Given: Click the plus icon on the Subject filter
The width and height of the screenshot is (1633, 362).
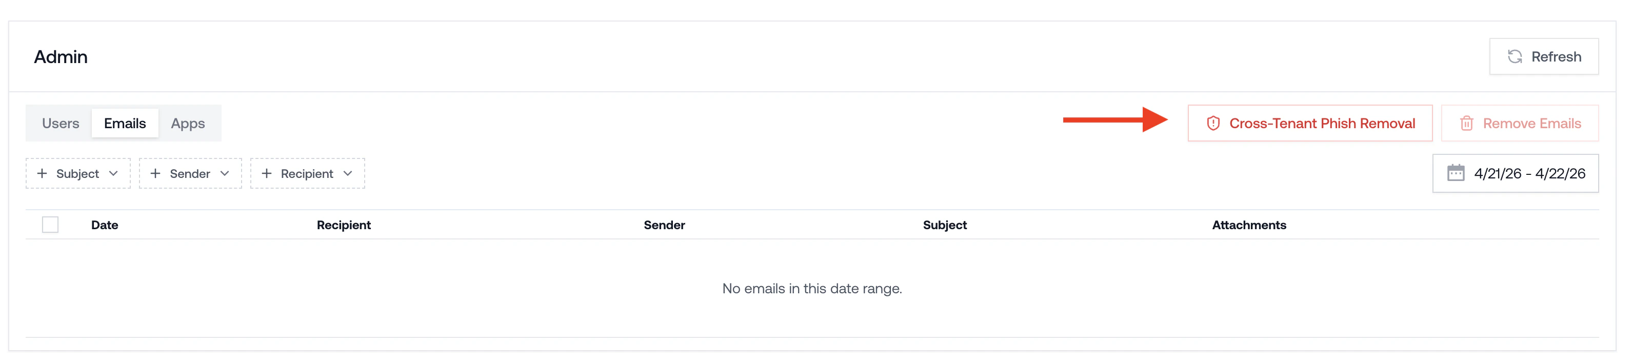Looking at the screenshot, I should [43, 173].
